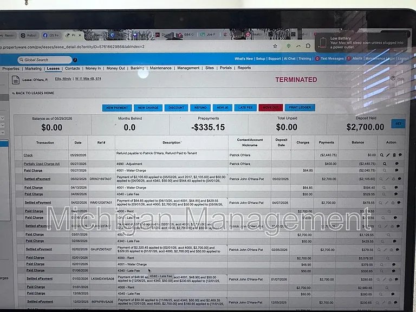
Task: Go BACK TO LEASES HOME
Action: (x=33, y=93)
